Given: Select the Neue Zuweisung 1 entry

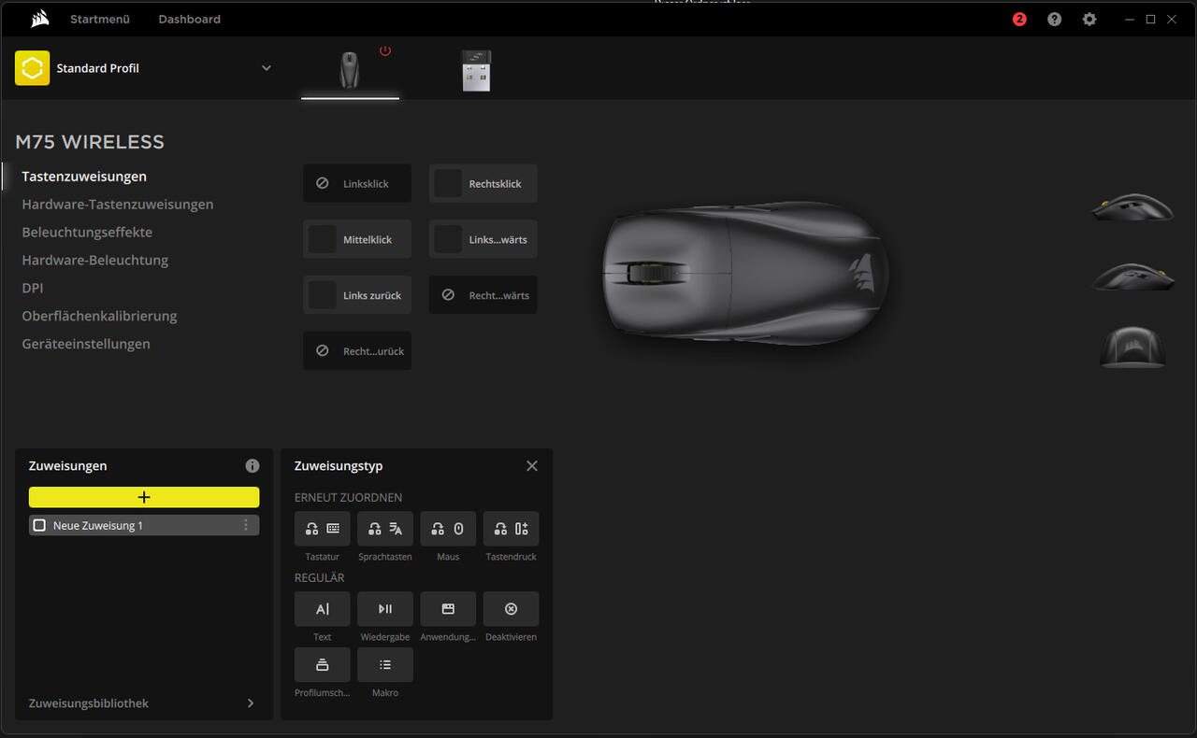Looking at the screenshot, I should tap(144, 525).
